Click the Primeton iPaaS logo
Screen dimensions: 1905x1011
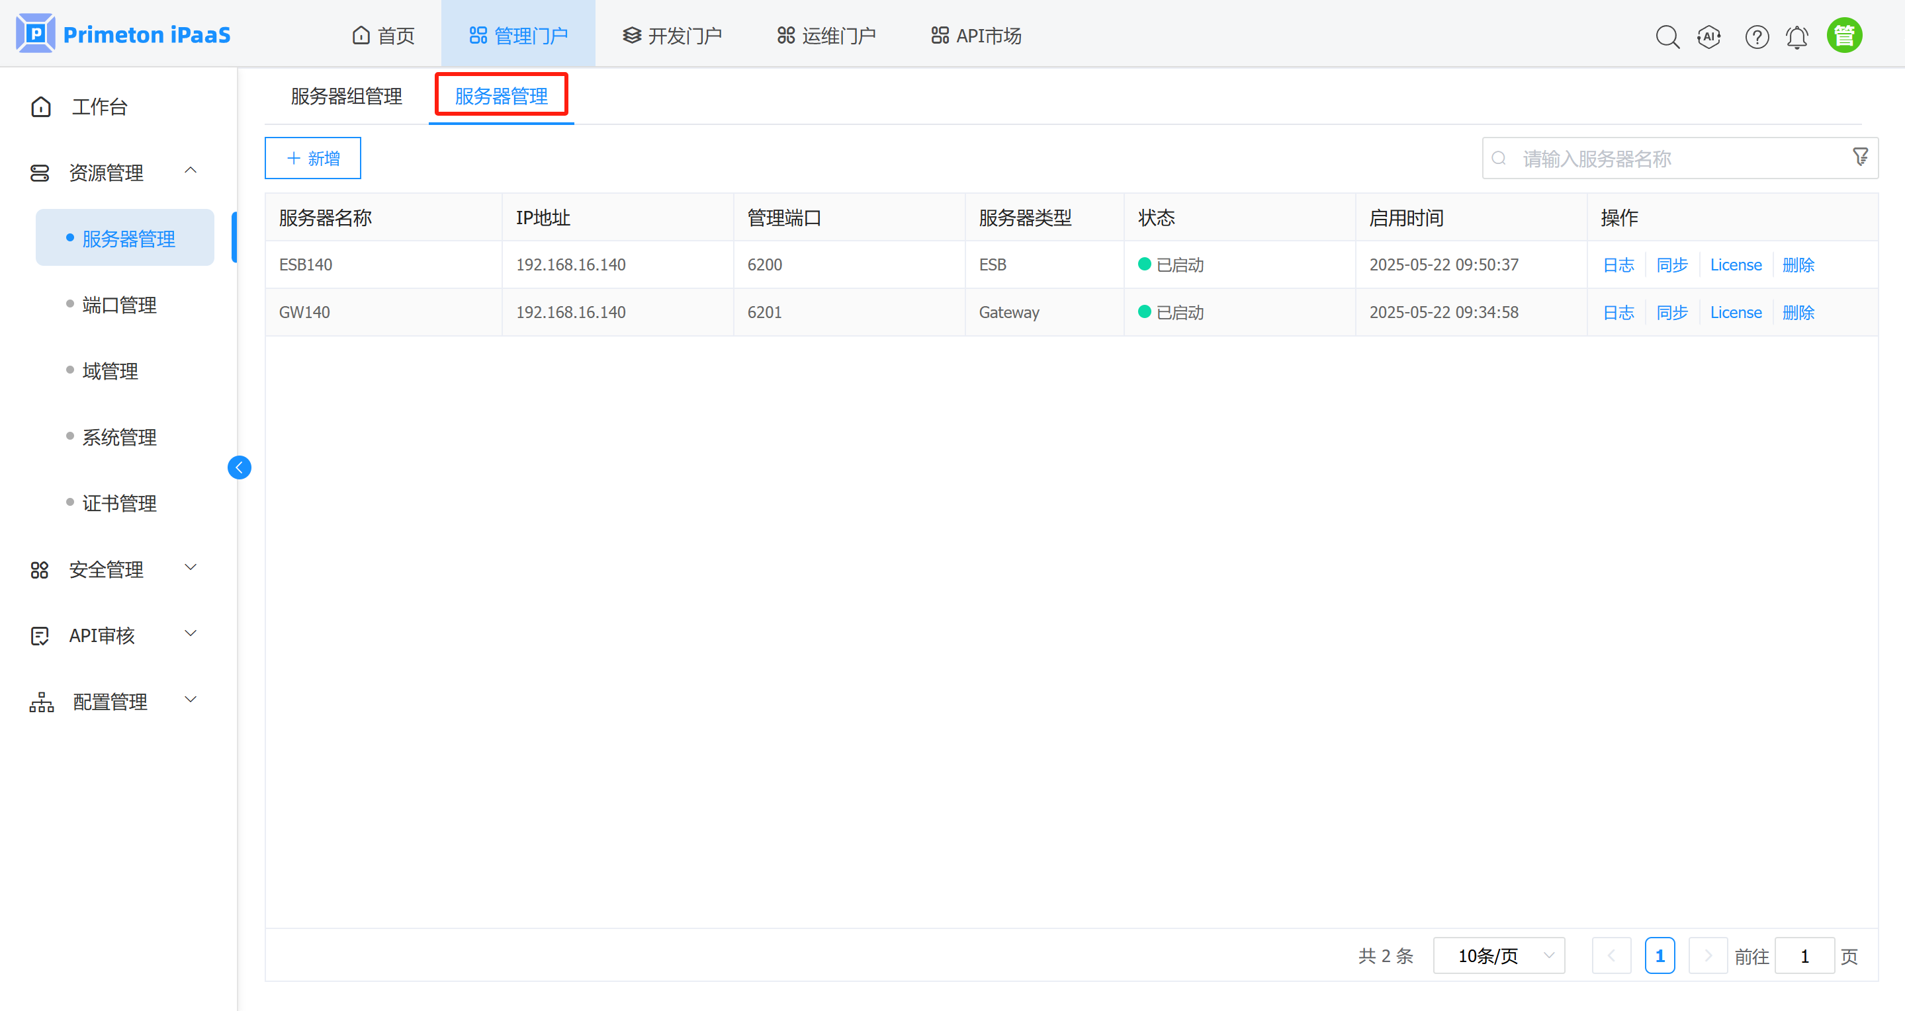(x=123, y=32)
